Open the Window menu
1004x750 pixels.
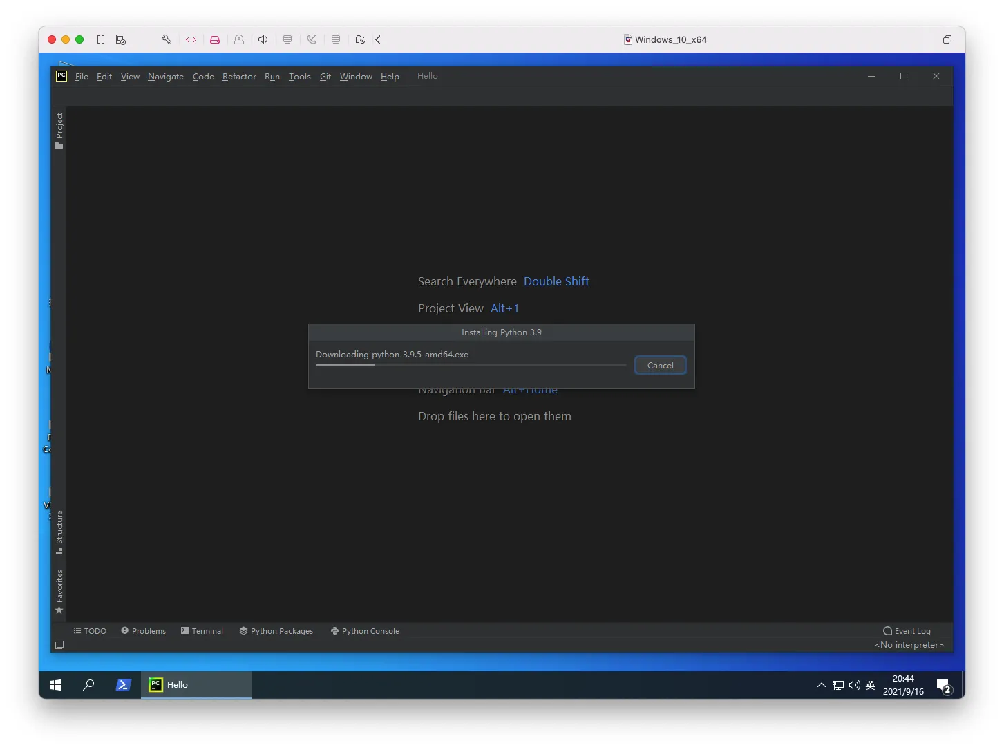(356, 77)
